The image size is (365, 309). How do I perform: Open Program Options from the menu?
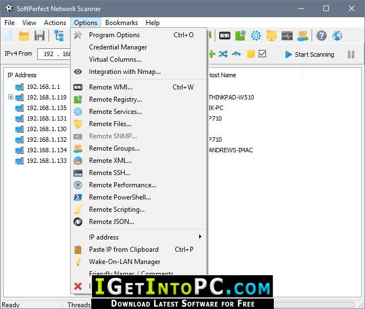[x=139, y=35]
